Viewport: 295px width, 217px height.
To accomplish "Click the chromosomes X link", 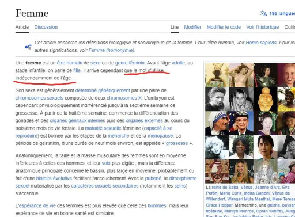I will 124,98.
